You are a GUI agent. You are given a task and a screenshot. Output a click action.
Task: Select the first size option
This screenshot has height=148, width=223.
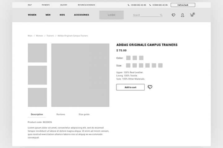[128, 65]
